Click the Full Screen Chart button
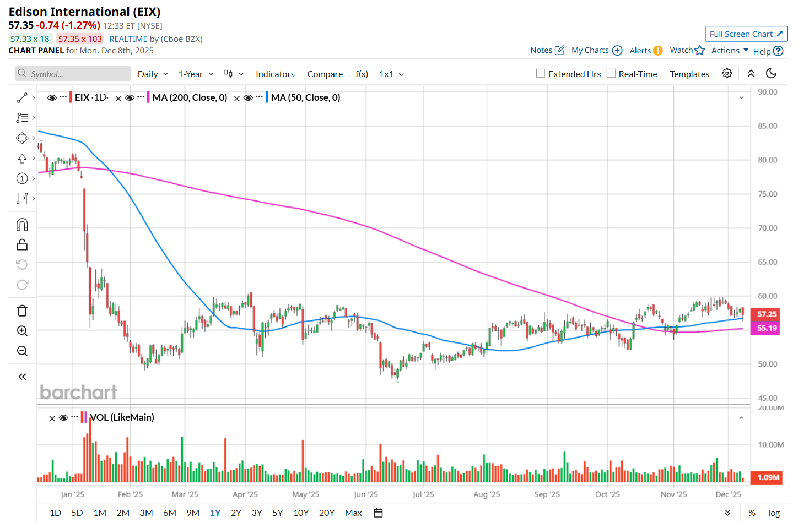This screenshot has height=528, width=809. click(x=746, y=34)
